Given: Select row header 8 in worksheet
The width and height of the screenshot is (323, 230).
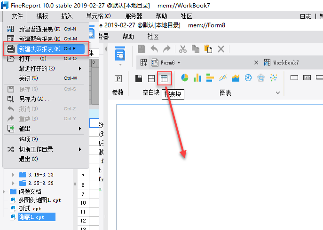Looking at the screenshot, I should [x=83, y=185].
